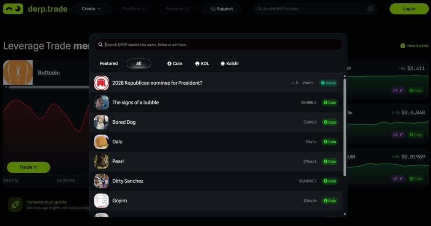The width and height of the screenshot is (431, 226).
Task: Filter markets by Kalshi category
Action: point(229,64)
